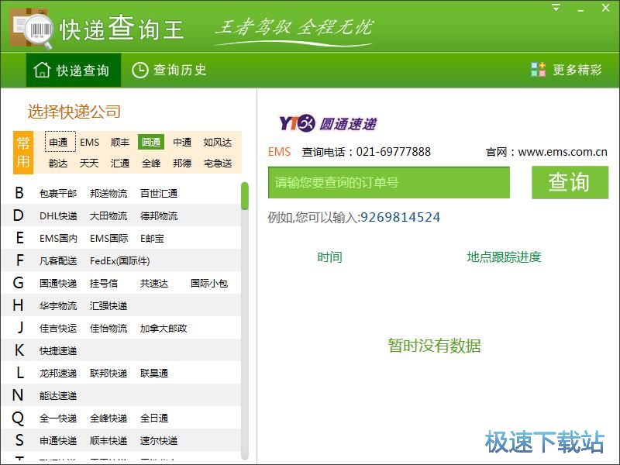Click the home icon beside 快递查询

click(42, 71)
